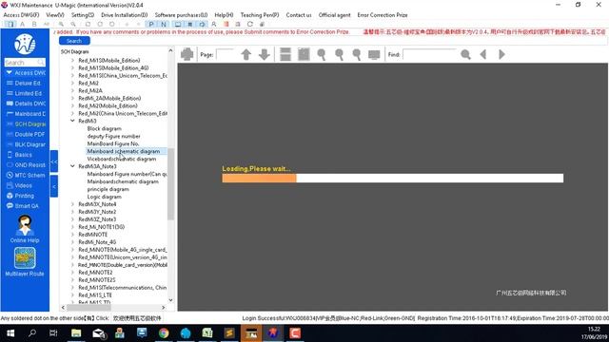Image resolution: width=609 pixels, height=342 pixels.
Task: Open GND Resist section in sidebar
Action: [26, 164]
